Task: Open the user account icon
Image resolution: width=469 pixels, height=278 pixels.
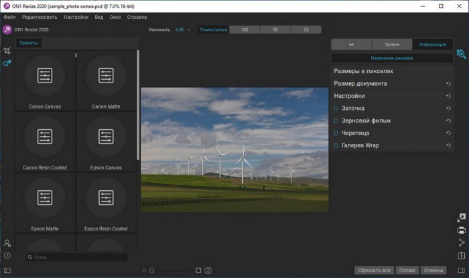Action: tap(7, 243)
